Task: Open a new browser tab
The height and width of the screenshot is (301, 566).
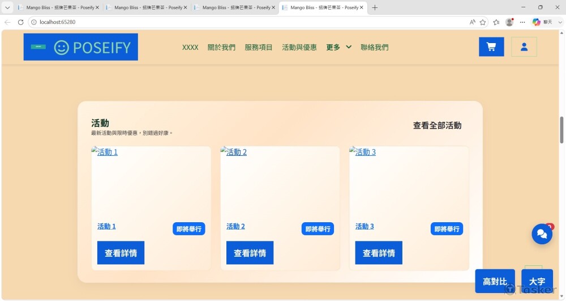Action: pos(375,7)
